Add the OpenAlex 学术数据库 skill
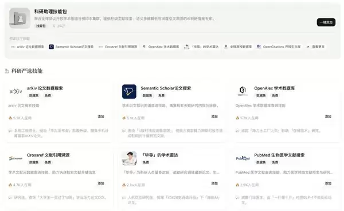 point(328,116)
